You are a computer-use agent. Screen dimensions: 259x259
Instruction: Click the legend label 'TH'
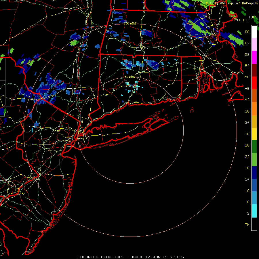click(247, 225)
